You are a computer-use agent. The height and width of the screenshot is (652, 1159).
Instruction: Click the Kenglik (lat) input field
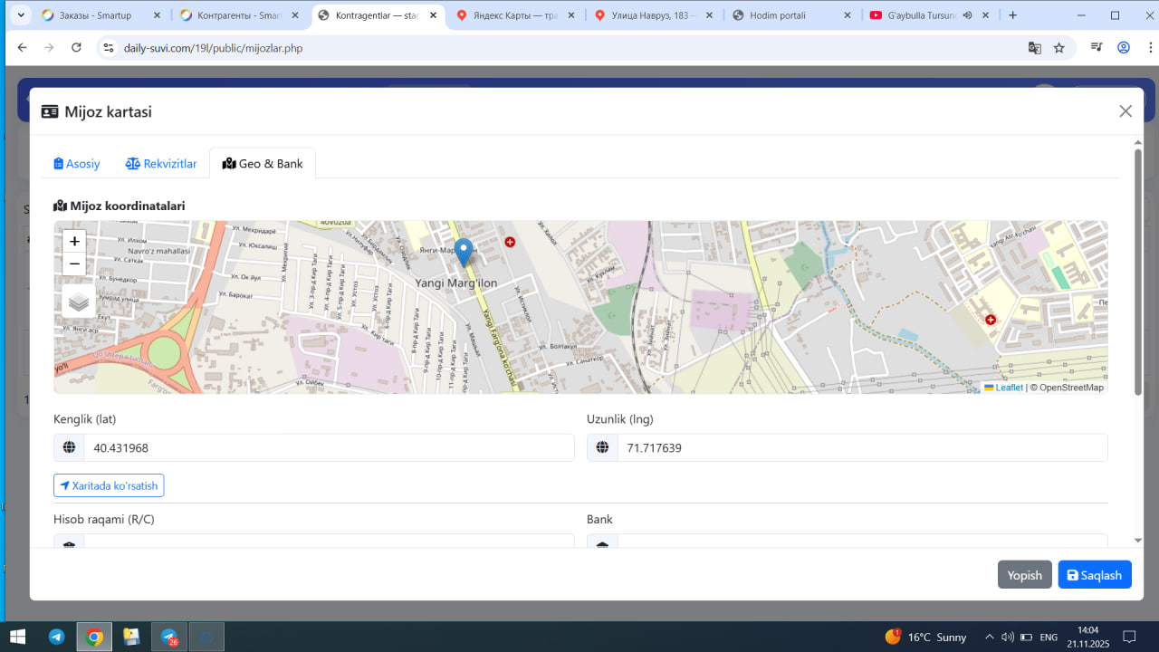[328, 447]
